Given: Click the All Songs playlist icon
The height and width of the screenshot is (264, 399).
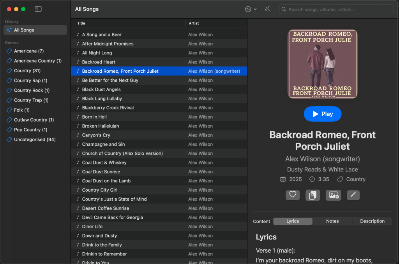Looking at the screenshot, I should tap(9, 30).
